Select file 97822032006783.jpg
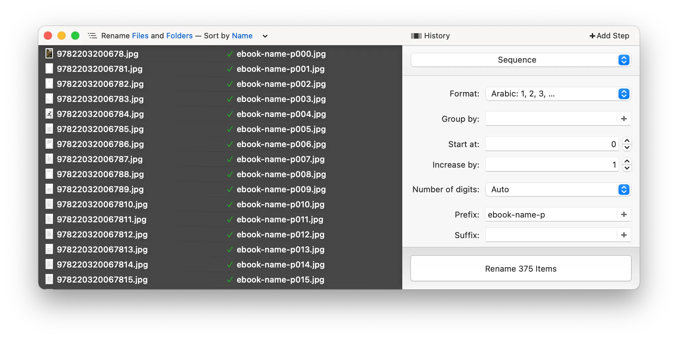The width and height of the screenshot is (678, 340). (x=100, y=99)
